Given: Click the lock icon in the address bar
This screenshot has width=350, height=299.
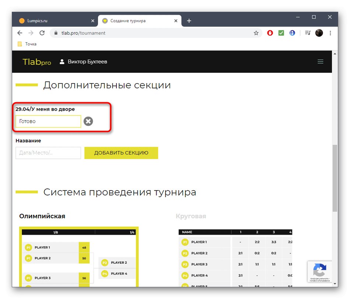Looking at the screenshot, I should coord(56,33).
